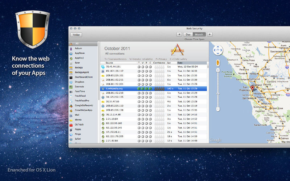Pick the GoogleSoftwareU icon in sidebar
The height and width of the screenshot is (181, 290).
[x=71, y=106]
